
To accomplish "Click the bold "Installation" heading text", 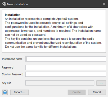I will click(x=13, y=15).
